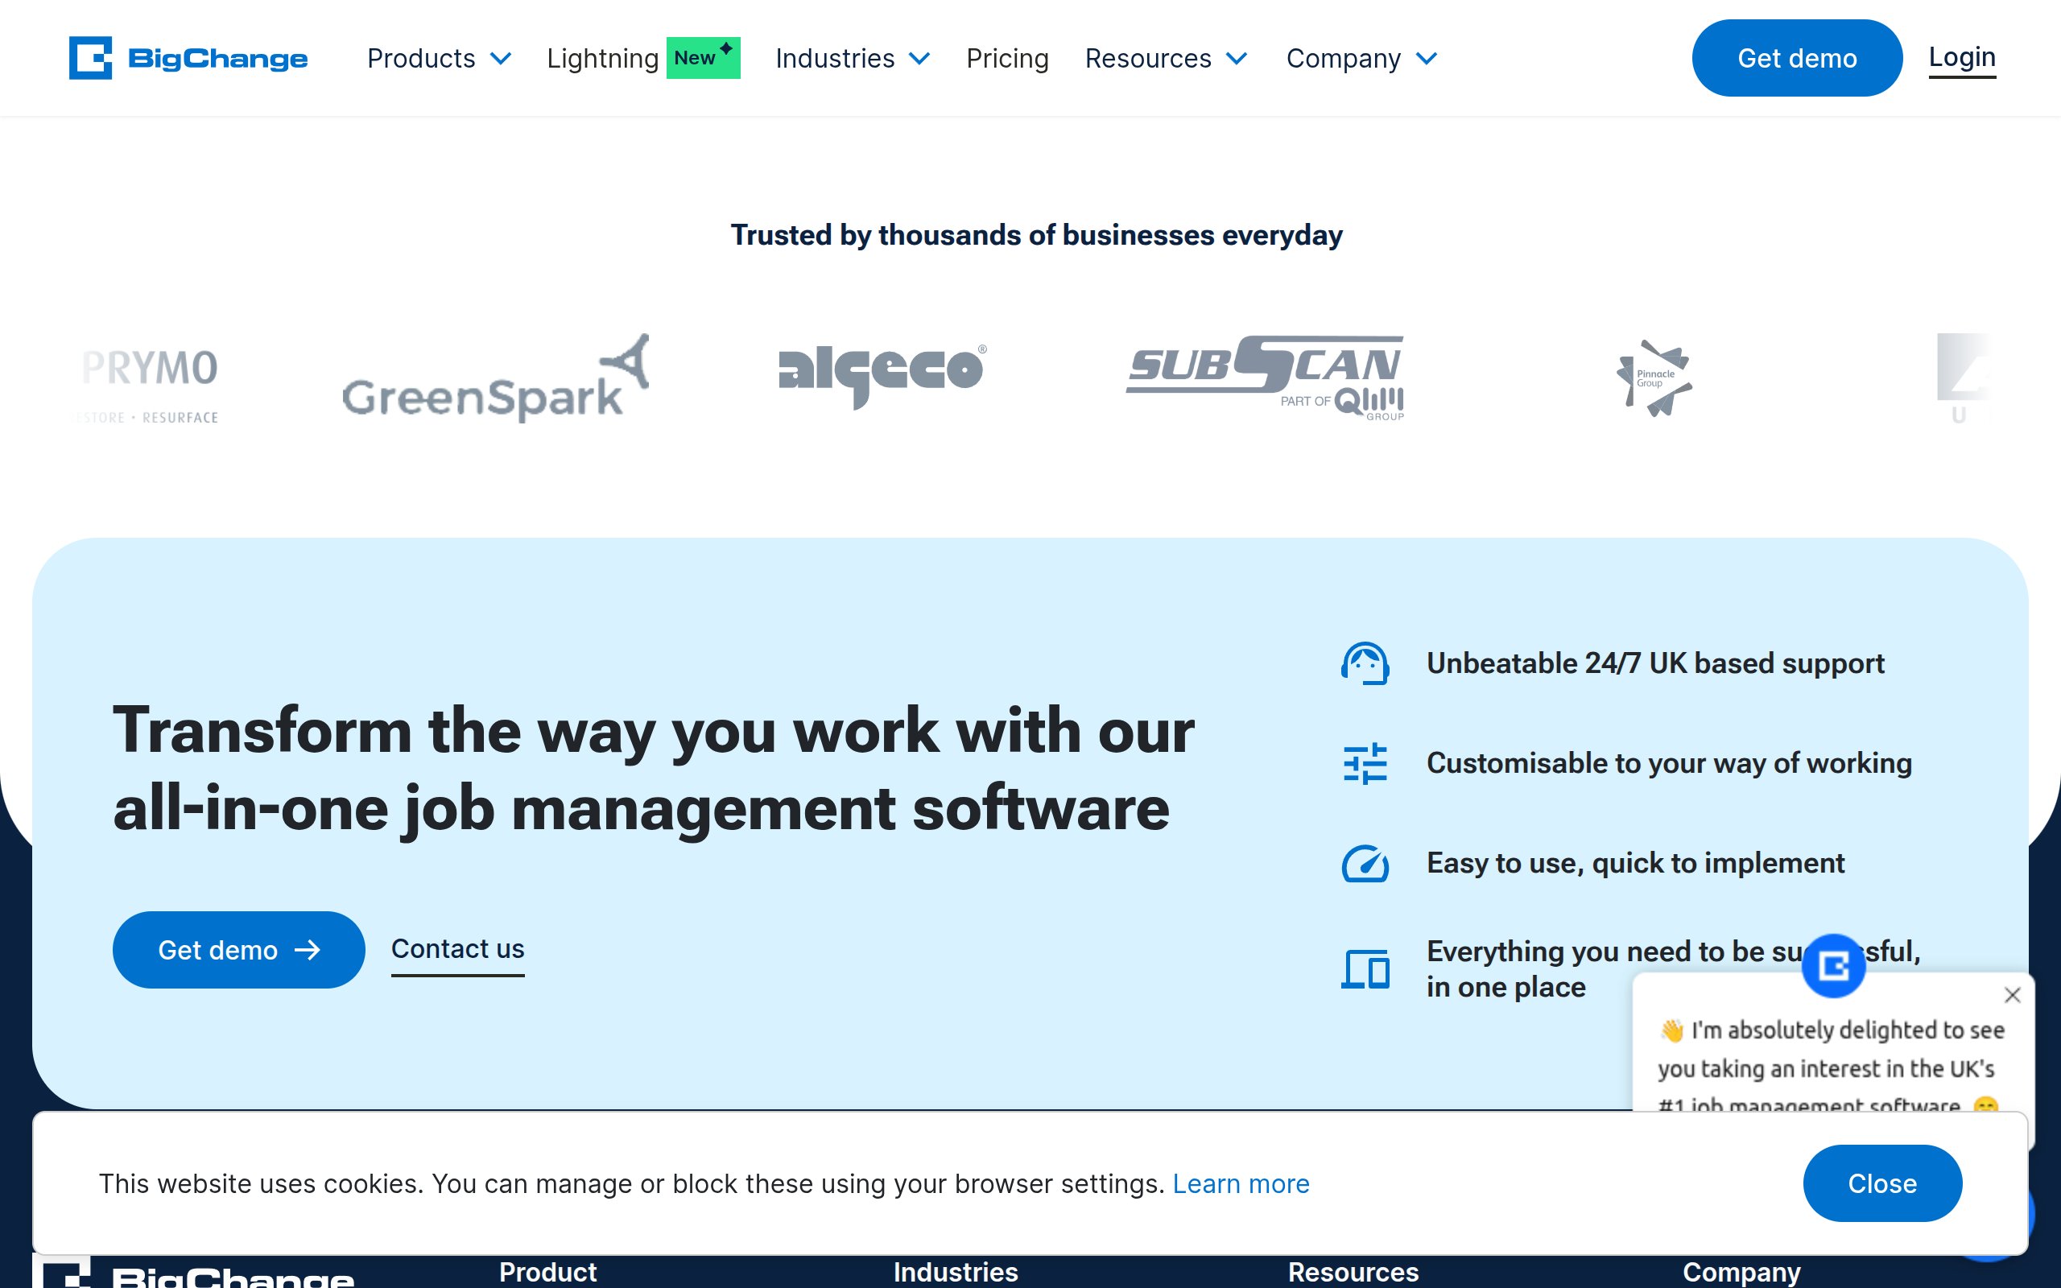
Task: Click the footer Company heading
Action: 1741,1272
